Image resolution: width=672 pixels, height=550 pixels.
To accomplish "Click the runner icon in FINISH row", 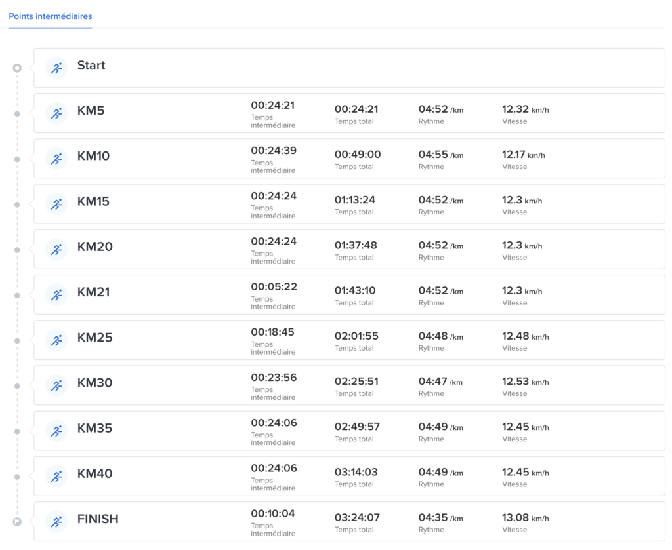I will click(56, 522).
